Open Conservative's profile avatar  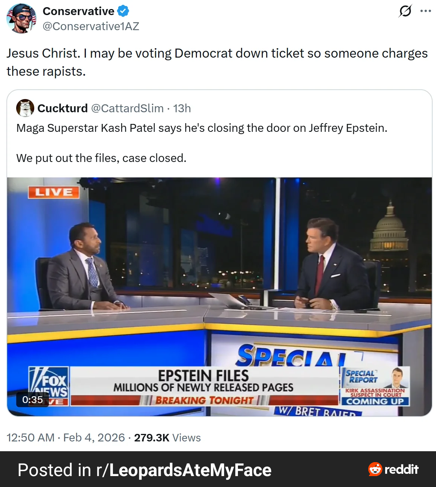21,18
